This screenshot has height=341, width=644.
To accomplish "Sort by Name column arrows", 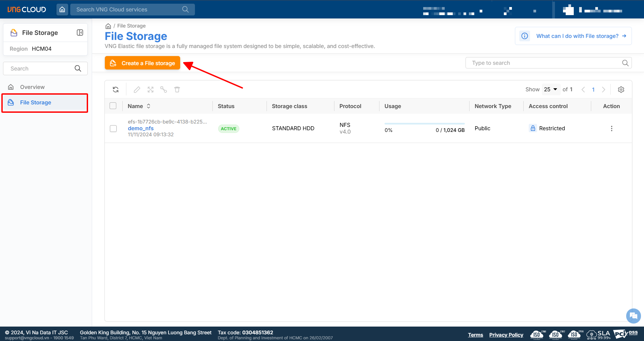I will coord(149,106).
